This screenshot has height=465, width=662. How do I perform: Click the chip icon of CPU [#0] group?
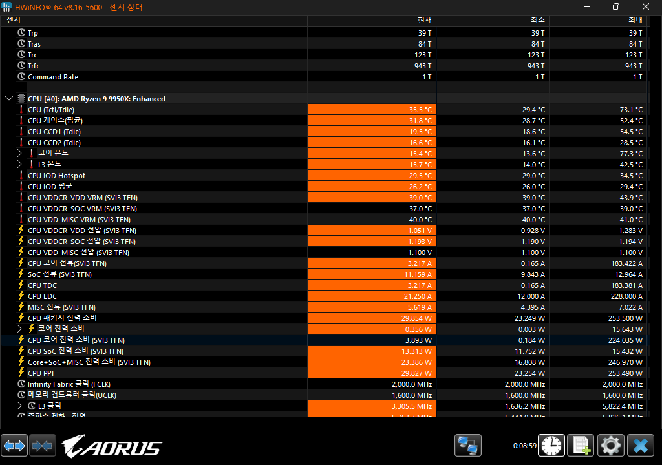tap(21, 98)
